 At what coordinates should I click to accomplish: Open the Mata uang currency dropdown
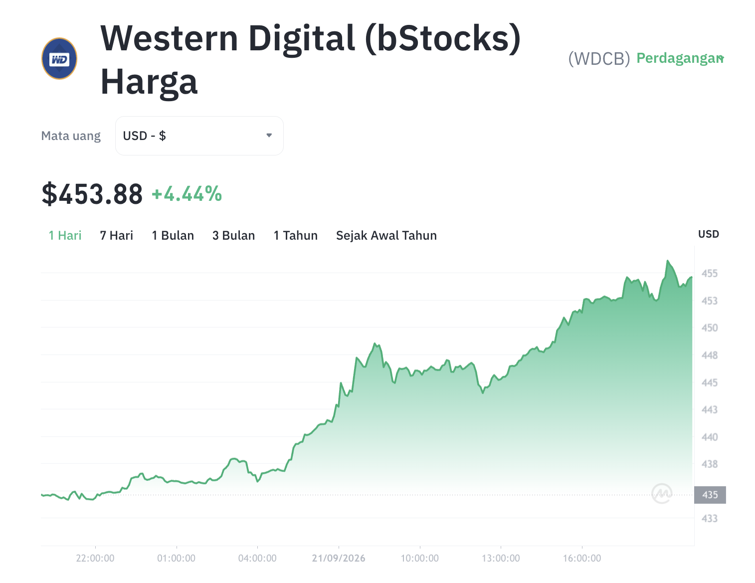pyautogui.click(x=199, y=136)
